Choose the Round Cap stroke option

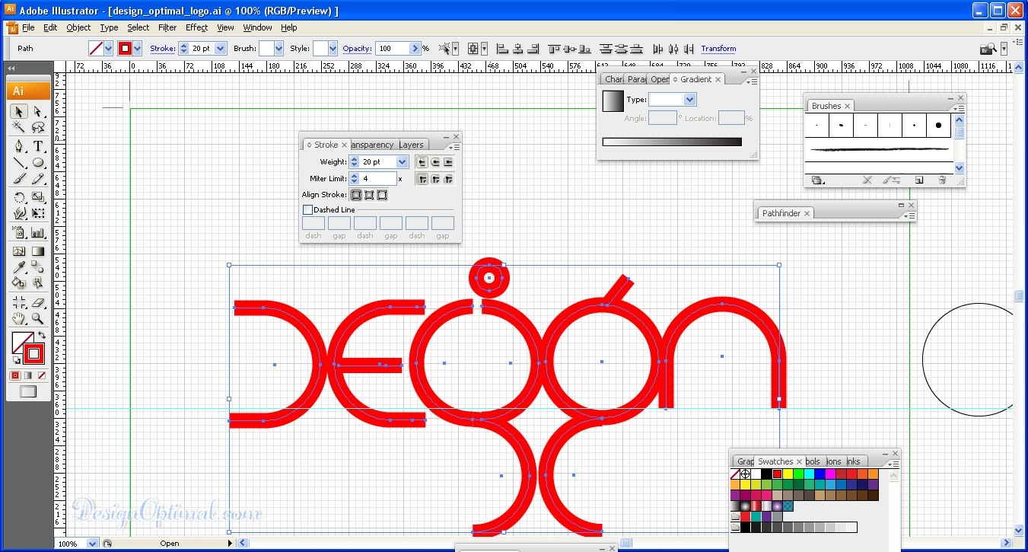coord(435,161)
